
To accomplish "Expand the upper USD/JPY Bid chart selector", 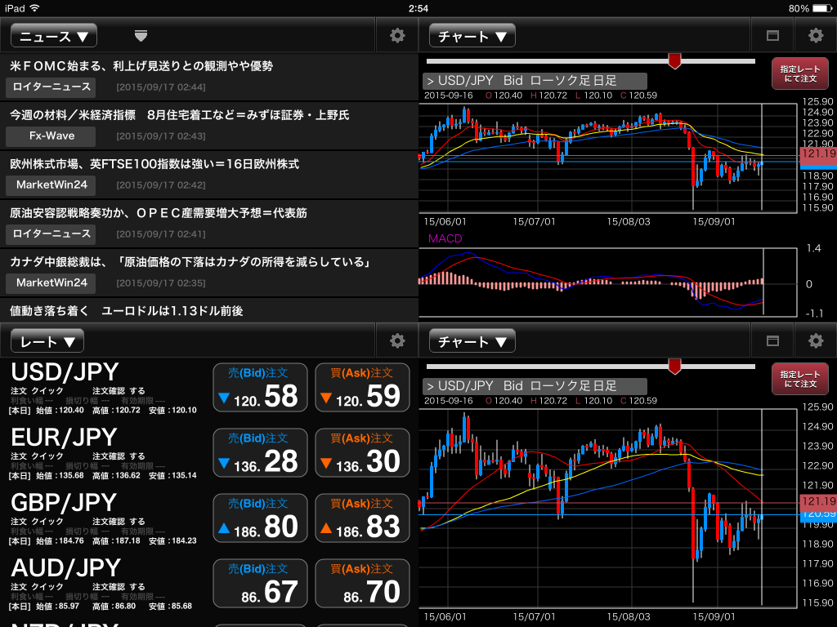I will (x=535, y=81).
